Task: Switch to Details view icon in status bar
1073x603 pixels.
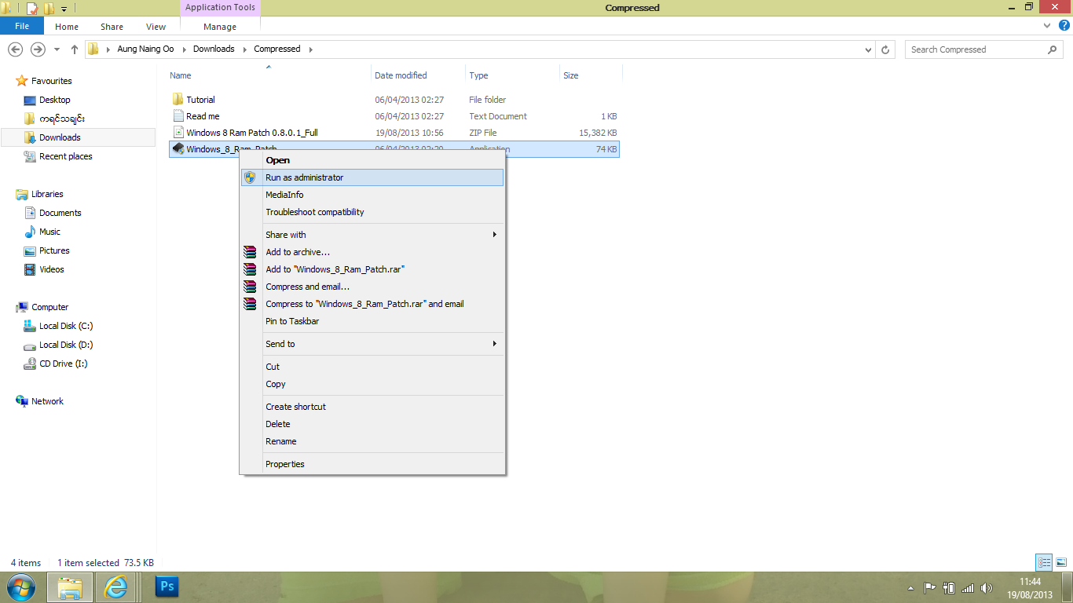Action: [1044, 562]
